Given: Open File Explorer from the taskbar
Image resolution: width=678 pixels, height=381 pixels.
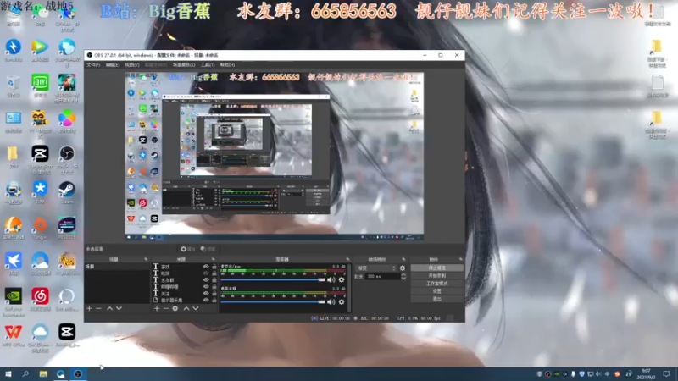Looking at the screenshot, I should (x=43, y=373).
